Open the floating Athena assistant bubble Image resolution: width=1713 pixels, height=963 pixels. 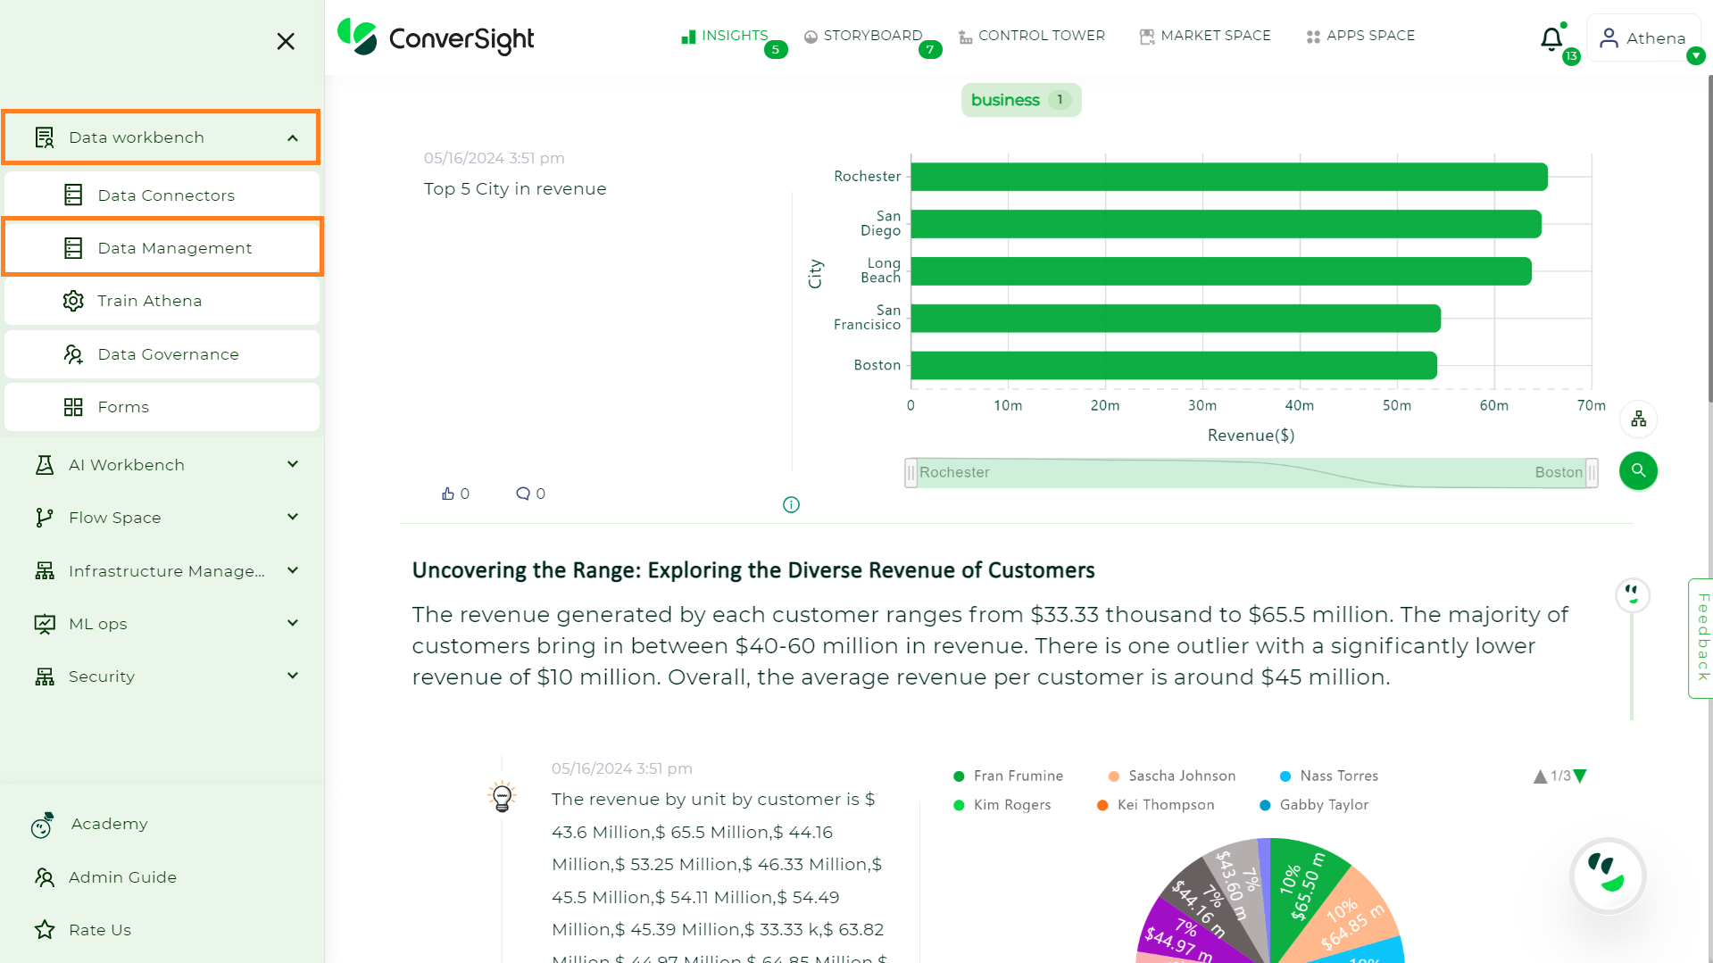[x=1608, y=876]
